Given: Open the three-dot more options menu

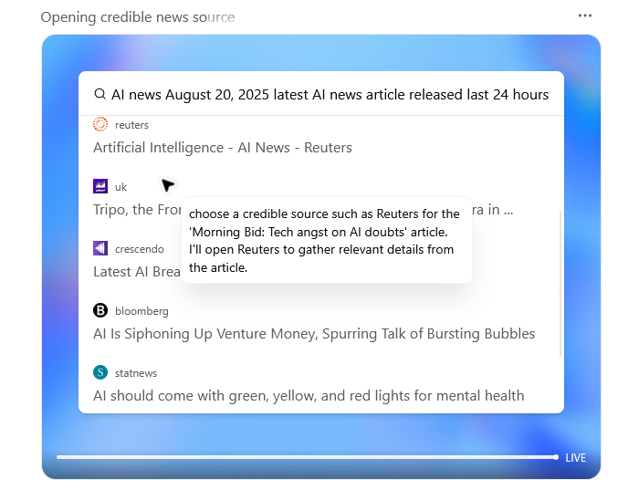Looking at the screenshot, I should (x=585, y=16).
